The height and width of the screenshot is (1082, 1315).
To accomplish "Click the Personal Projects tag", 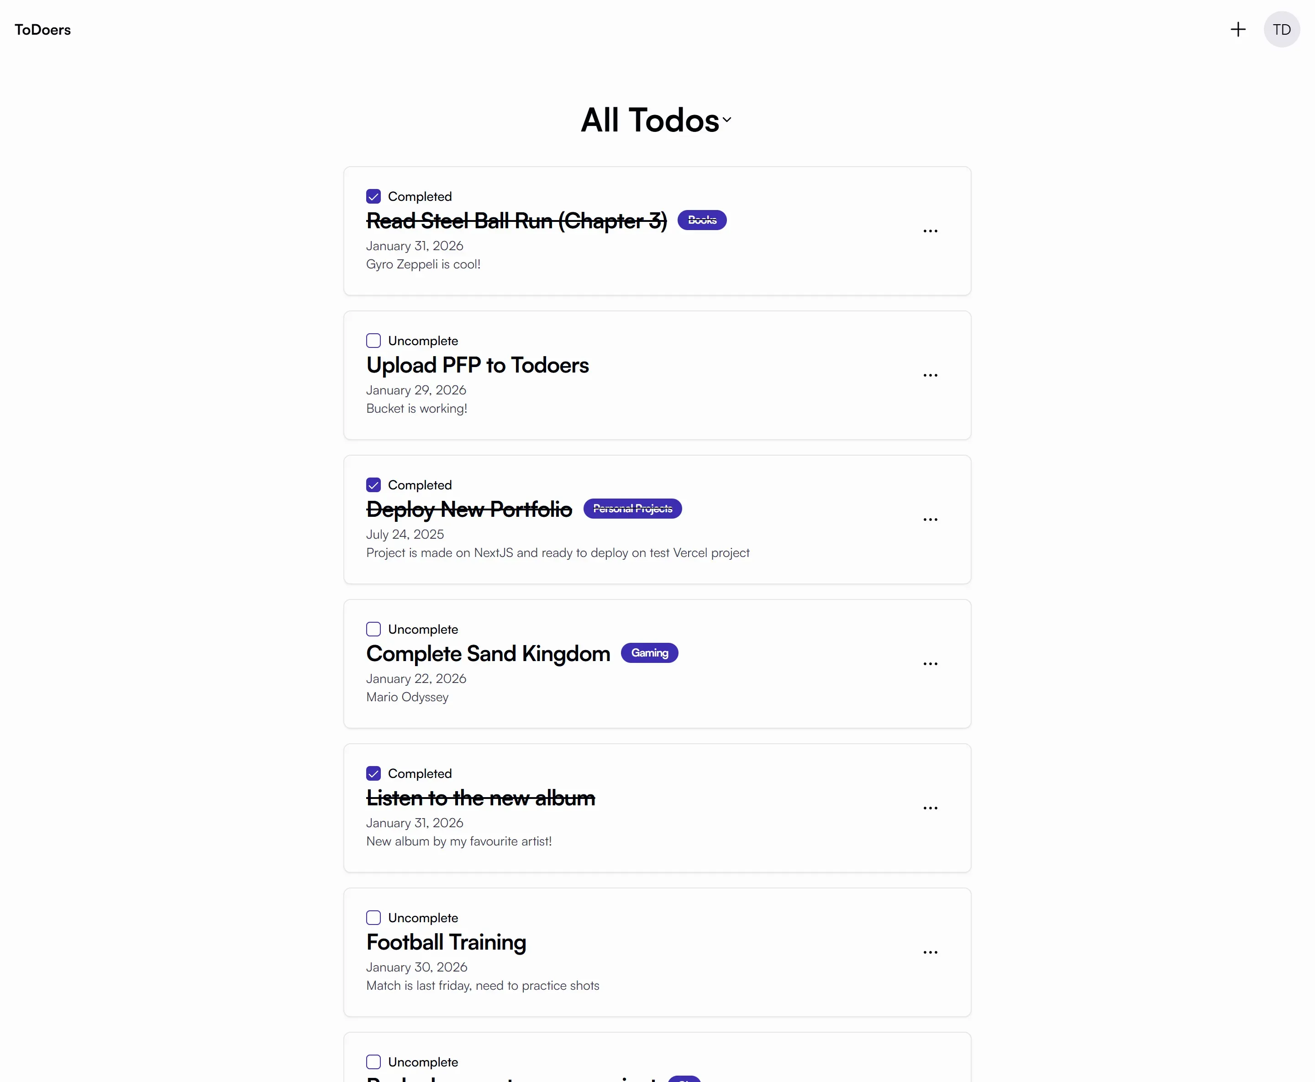I will pos(632,509).
